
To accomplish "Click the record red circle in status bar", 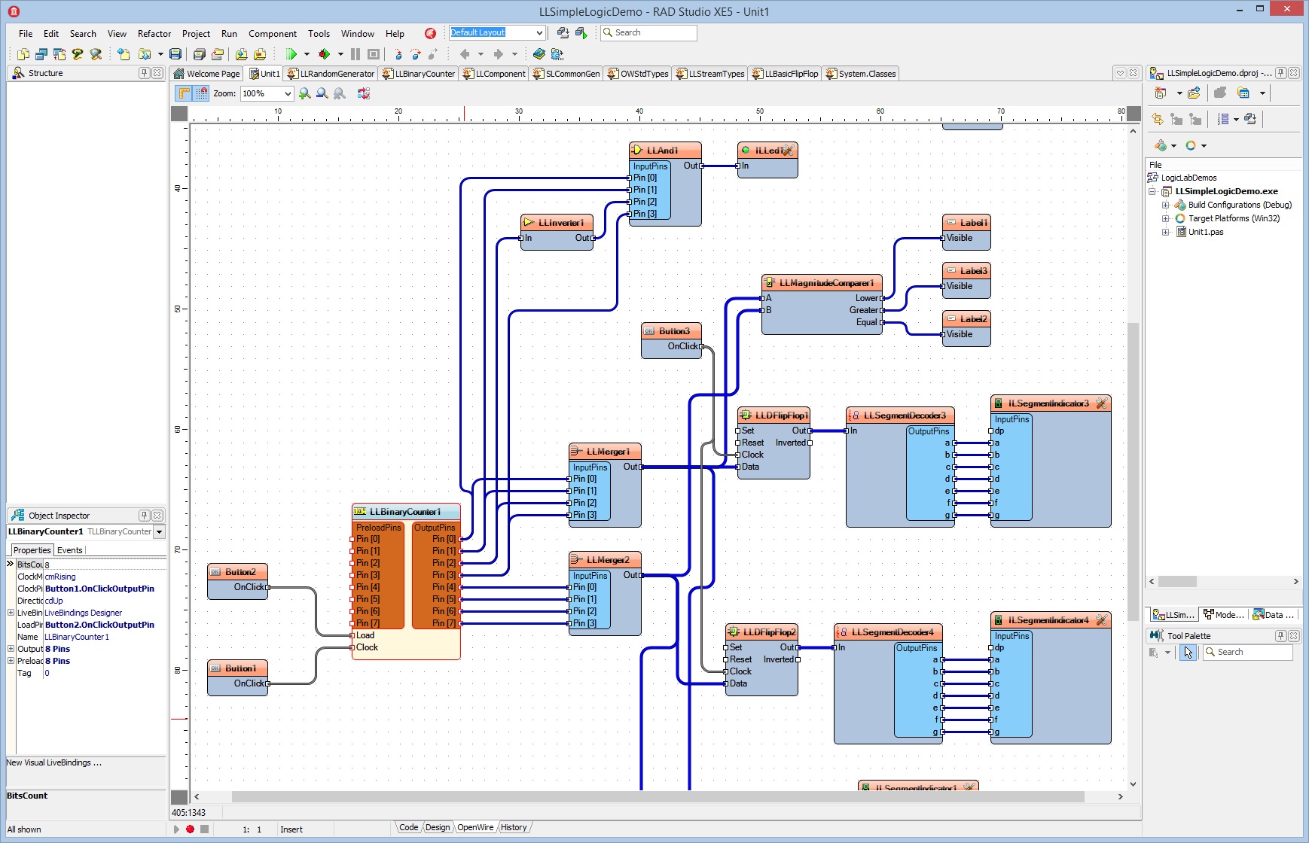I will point(191,829).
